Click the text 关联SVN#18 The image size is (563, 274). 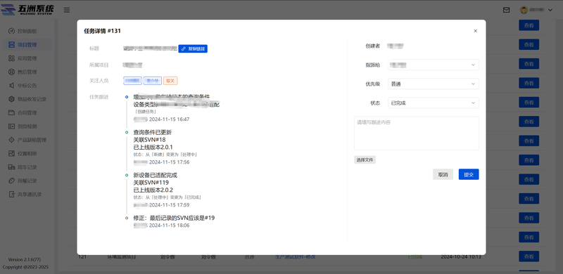tap(149, 140)
